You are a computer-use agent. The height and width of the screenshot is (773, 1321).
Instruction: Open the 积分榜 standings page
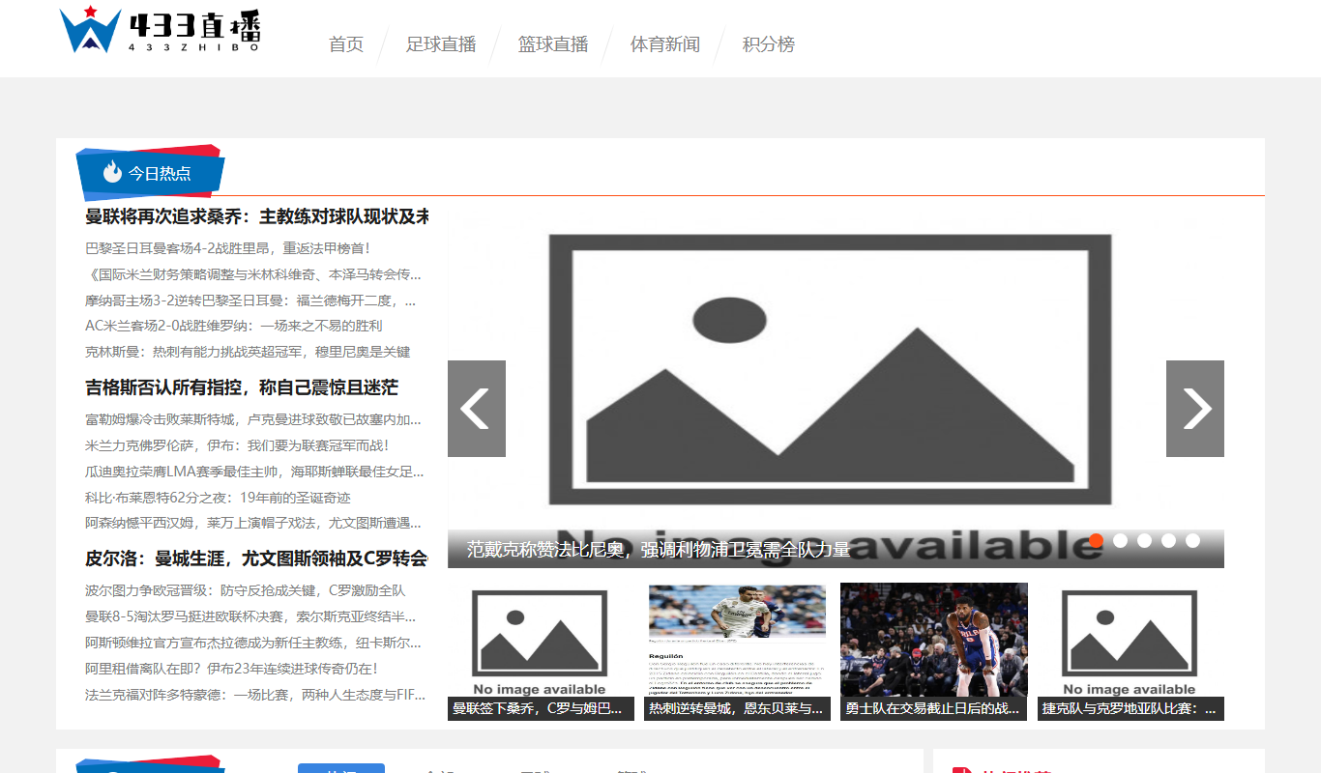[x=769, y=44]
